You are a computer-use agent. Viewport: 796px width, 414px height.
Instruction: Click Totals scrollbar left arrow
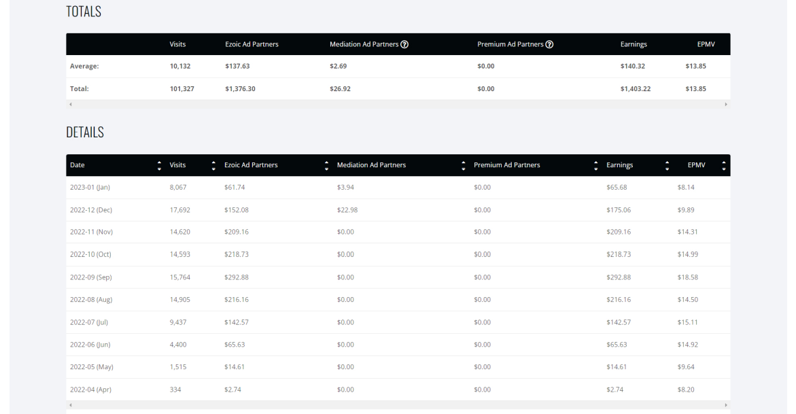[71, 104]
